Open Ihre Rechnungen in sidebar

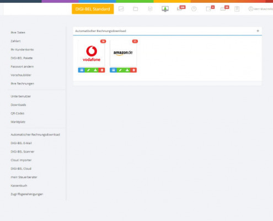[x=23, y=83]
